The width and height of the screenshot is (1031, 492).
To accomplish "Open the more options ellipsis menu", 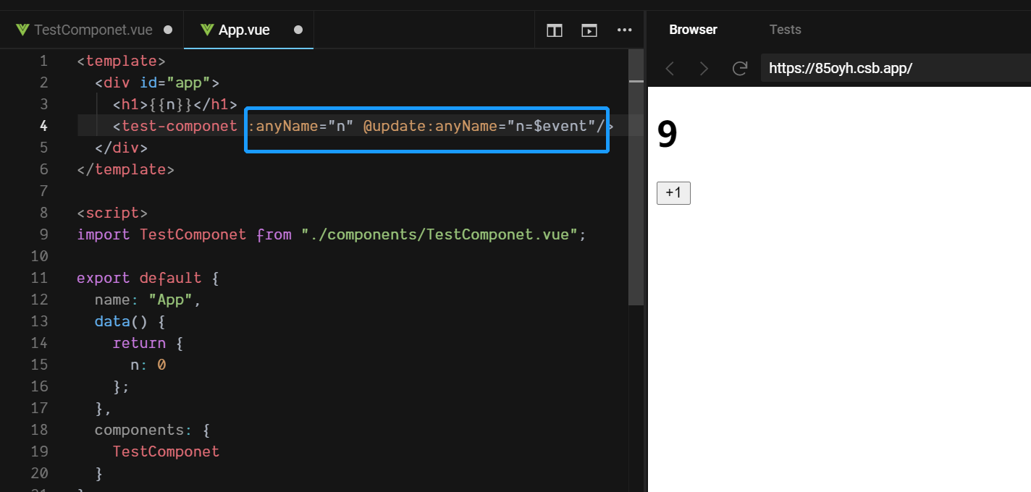I will (x=624, y=30).
